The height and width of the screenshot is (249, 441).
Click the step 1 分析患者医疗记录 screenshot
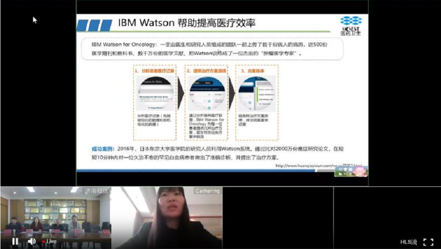point(155,94)
